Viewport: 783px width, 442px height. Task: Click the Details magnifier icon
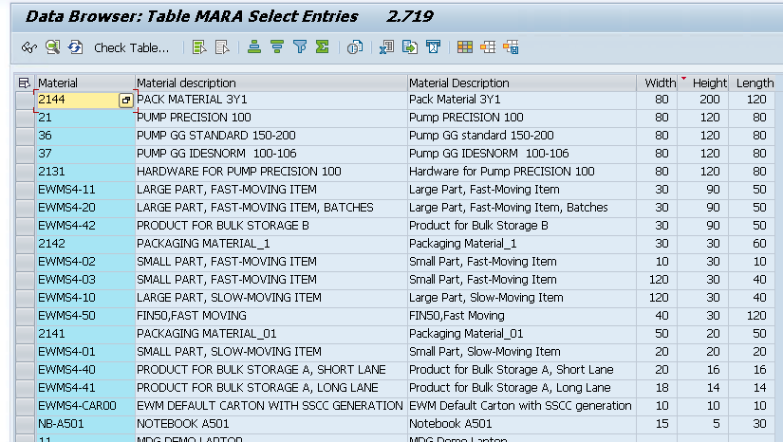click(52, 47)
